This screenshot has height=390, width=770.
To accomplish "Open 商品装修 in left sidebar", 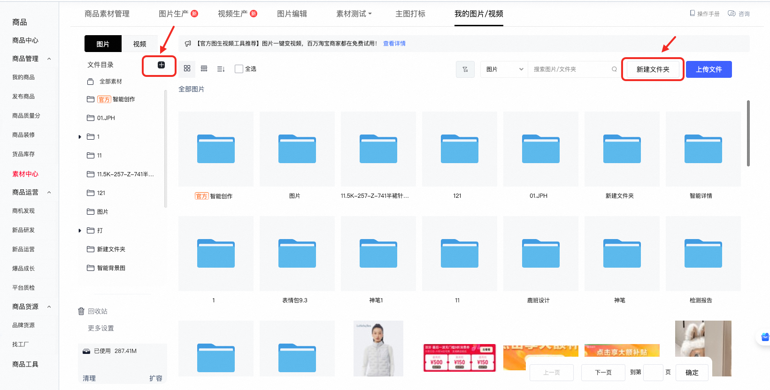I will coord(23,135).
